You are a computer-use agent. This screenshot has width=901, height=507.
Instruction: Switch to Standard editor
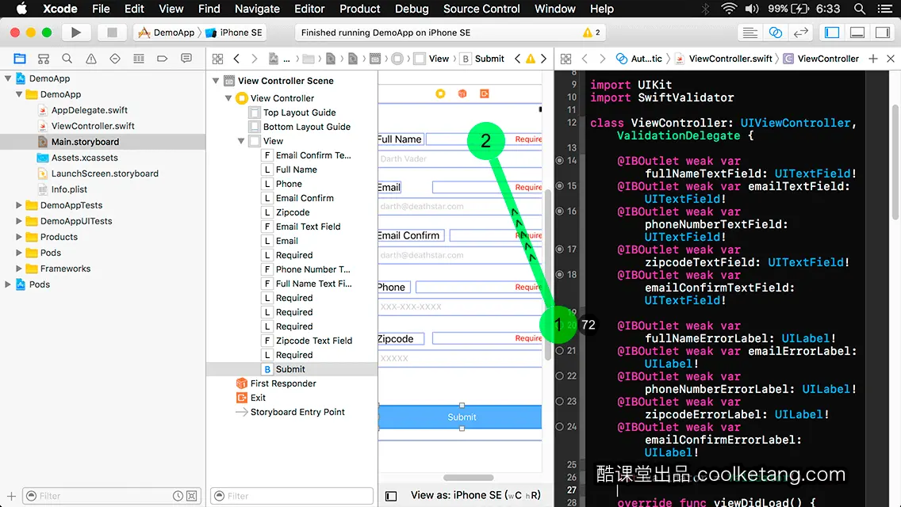[x=750, y=32]
